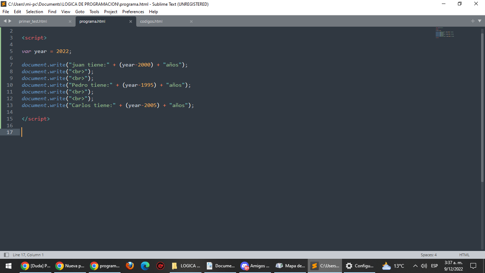Open the Goto menu
This screenshot has width=485, height=273.
pyautogui.click(x=80, y=12)
